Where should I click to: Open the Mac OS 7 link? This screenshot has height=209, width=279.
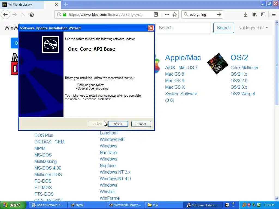tap(188, 67)
